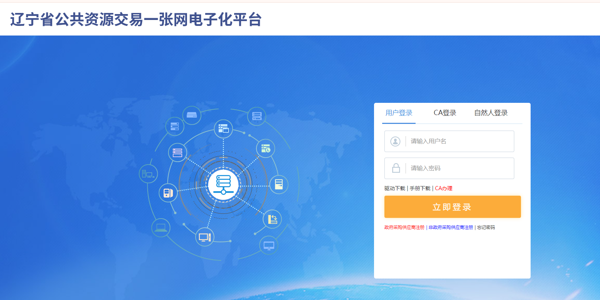The height and width of the screenshot is (300, 600).
Task: Switch to the 用户登录 tab
Action: click(399, 113)
